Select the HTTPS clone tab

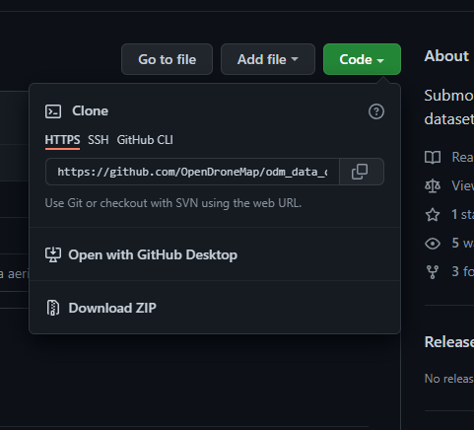click(x=62, y=140)
